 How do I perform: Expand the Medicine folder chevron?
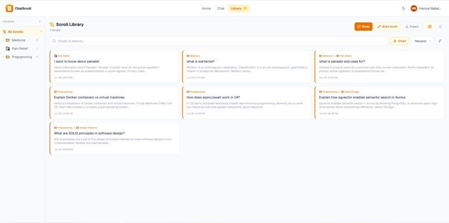[3, 40]
